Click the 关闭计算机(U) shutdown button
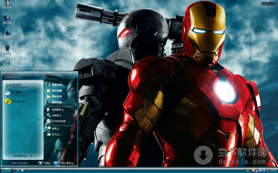This screenshot has width=278, height=173. (64, 163)
